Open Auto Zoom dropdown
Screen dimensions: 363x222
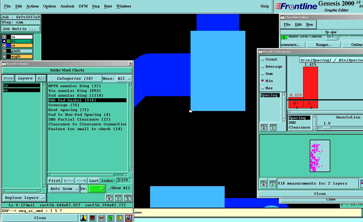coord(64,189)
